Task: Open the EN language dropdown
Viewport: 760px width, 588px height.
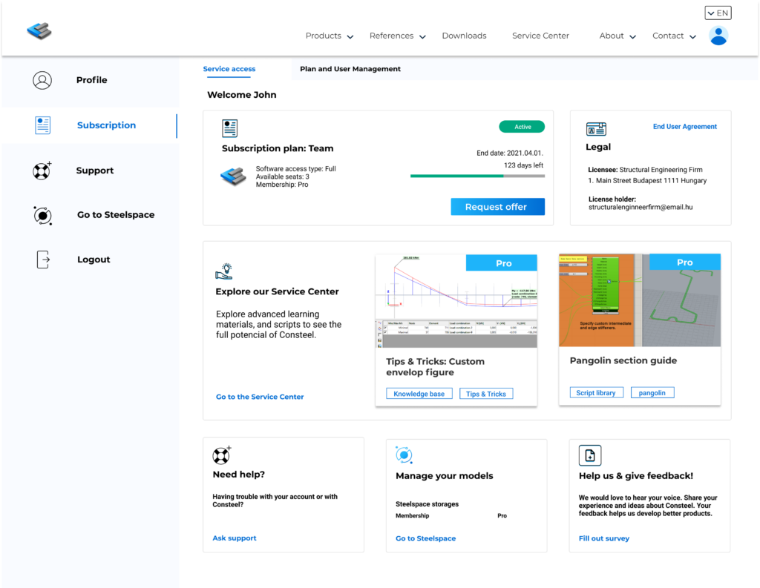Action: (718, 13)
